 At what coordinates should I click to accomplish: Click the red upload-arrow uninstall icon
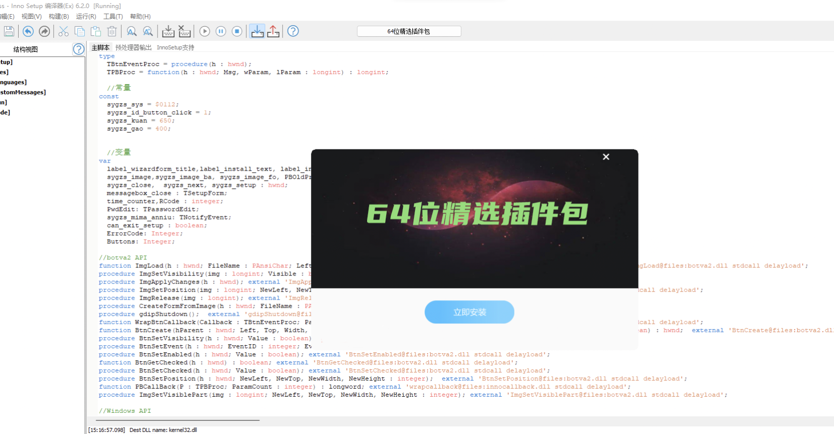tap(273, 31)
